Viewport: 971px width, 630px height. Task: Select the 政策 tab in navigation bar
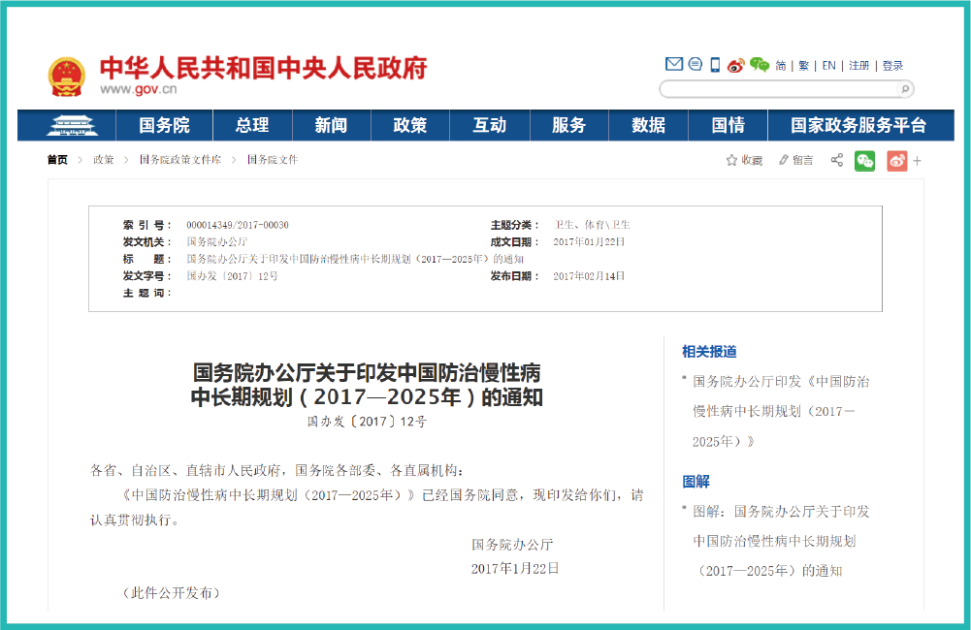click(409, 125)
